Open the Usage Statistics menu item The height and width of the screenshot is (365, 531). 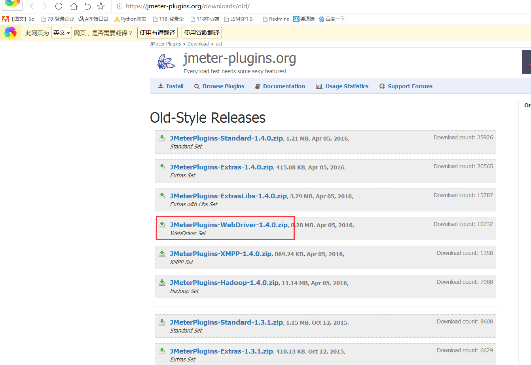[x=342, y=86]
